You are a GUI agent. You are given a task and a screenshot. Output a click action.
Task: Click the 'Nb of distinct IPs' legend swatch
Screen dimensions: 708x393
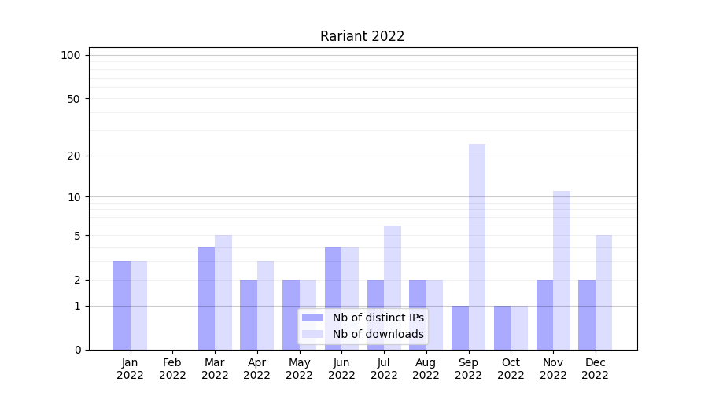coord(312,318)
